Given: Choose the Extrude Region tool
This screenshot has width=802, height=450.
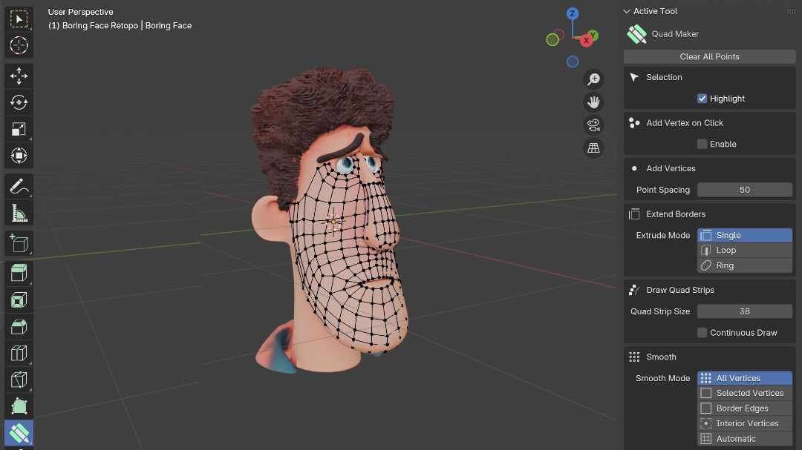Looking at the screenshot, I should (x=19, y=274).
